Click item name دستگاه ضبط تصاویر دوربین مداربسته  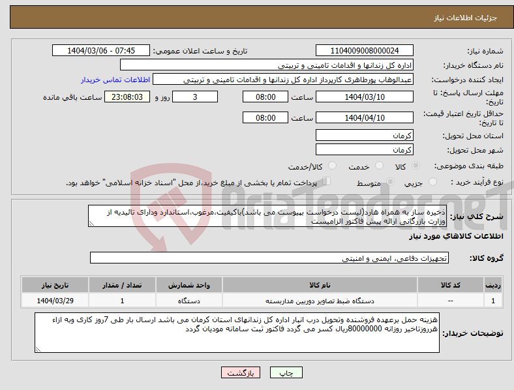(x=320, y=301)
